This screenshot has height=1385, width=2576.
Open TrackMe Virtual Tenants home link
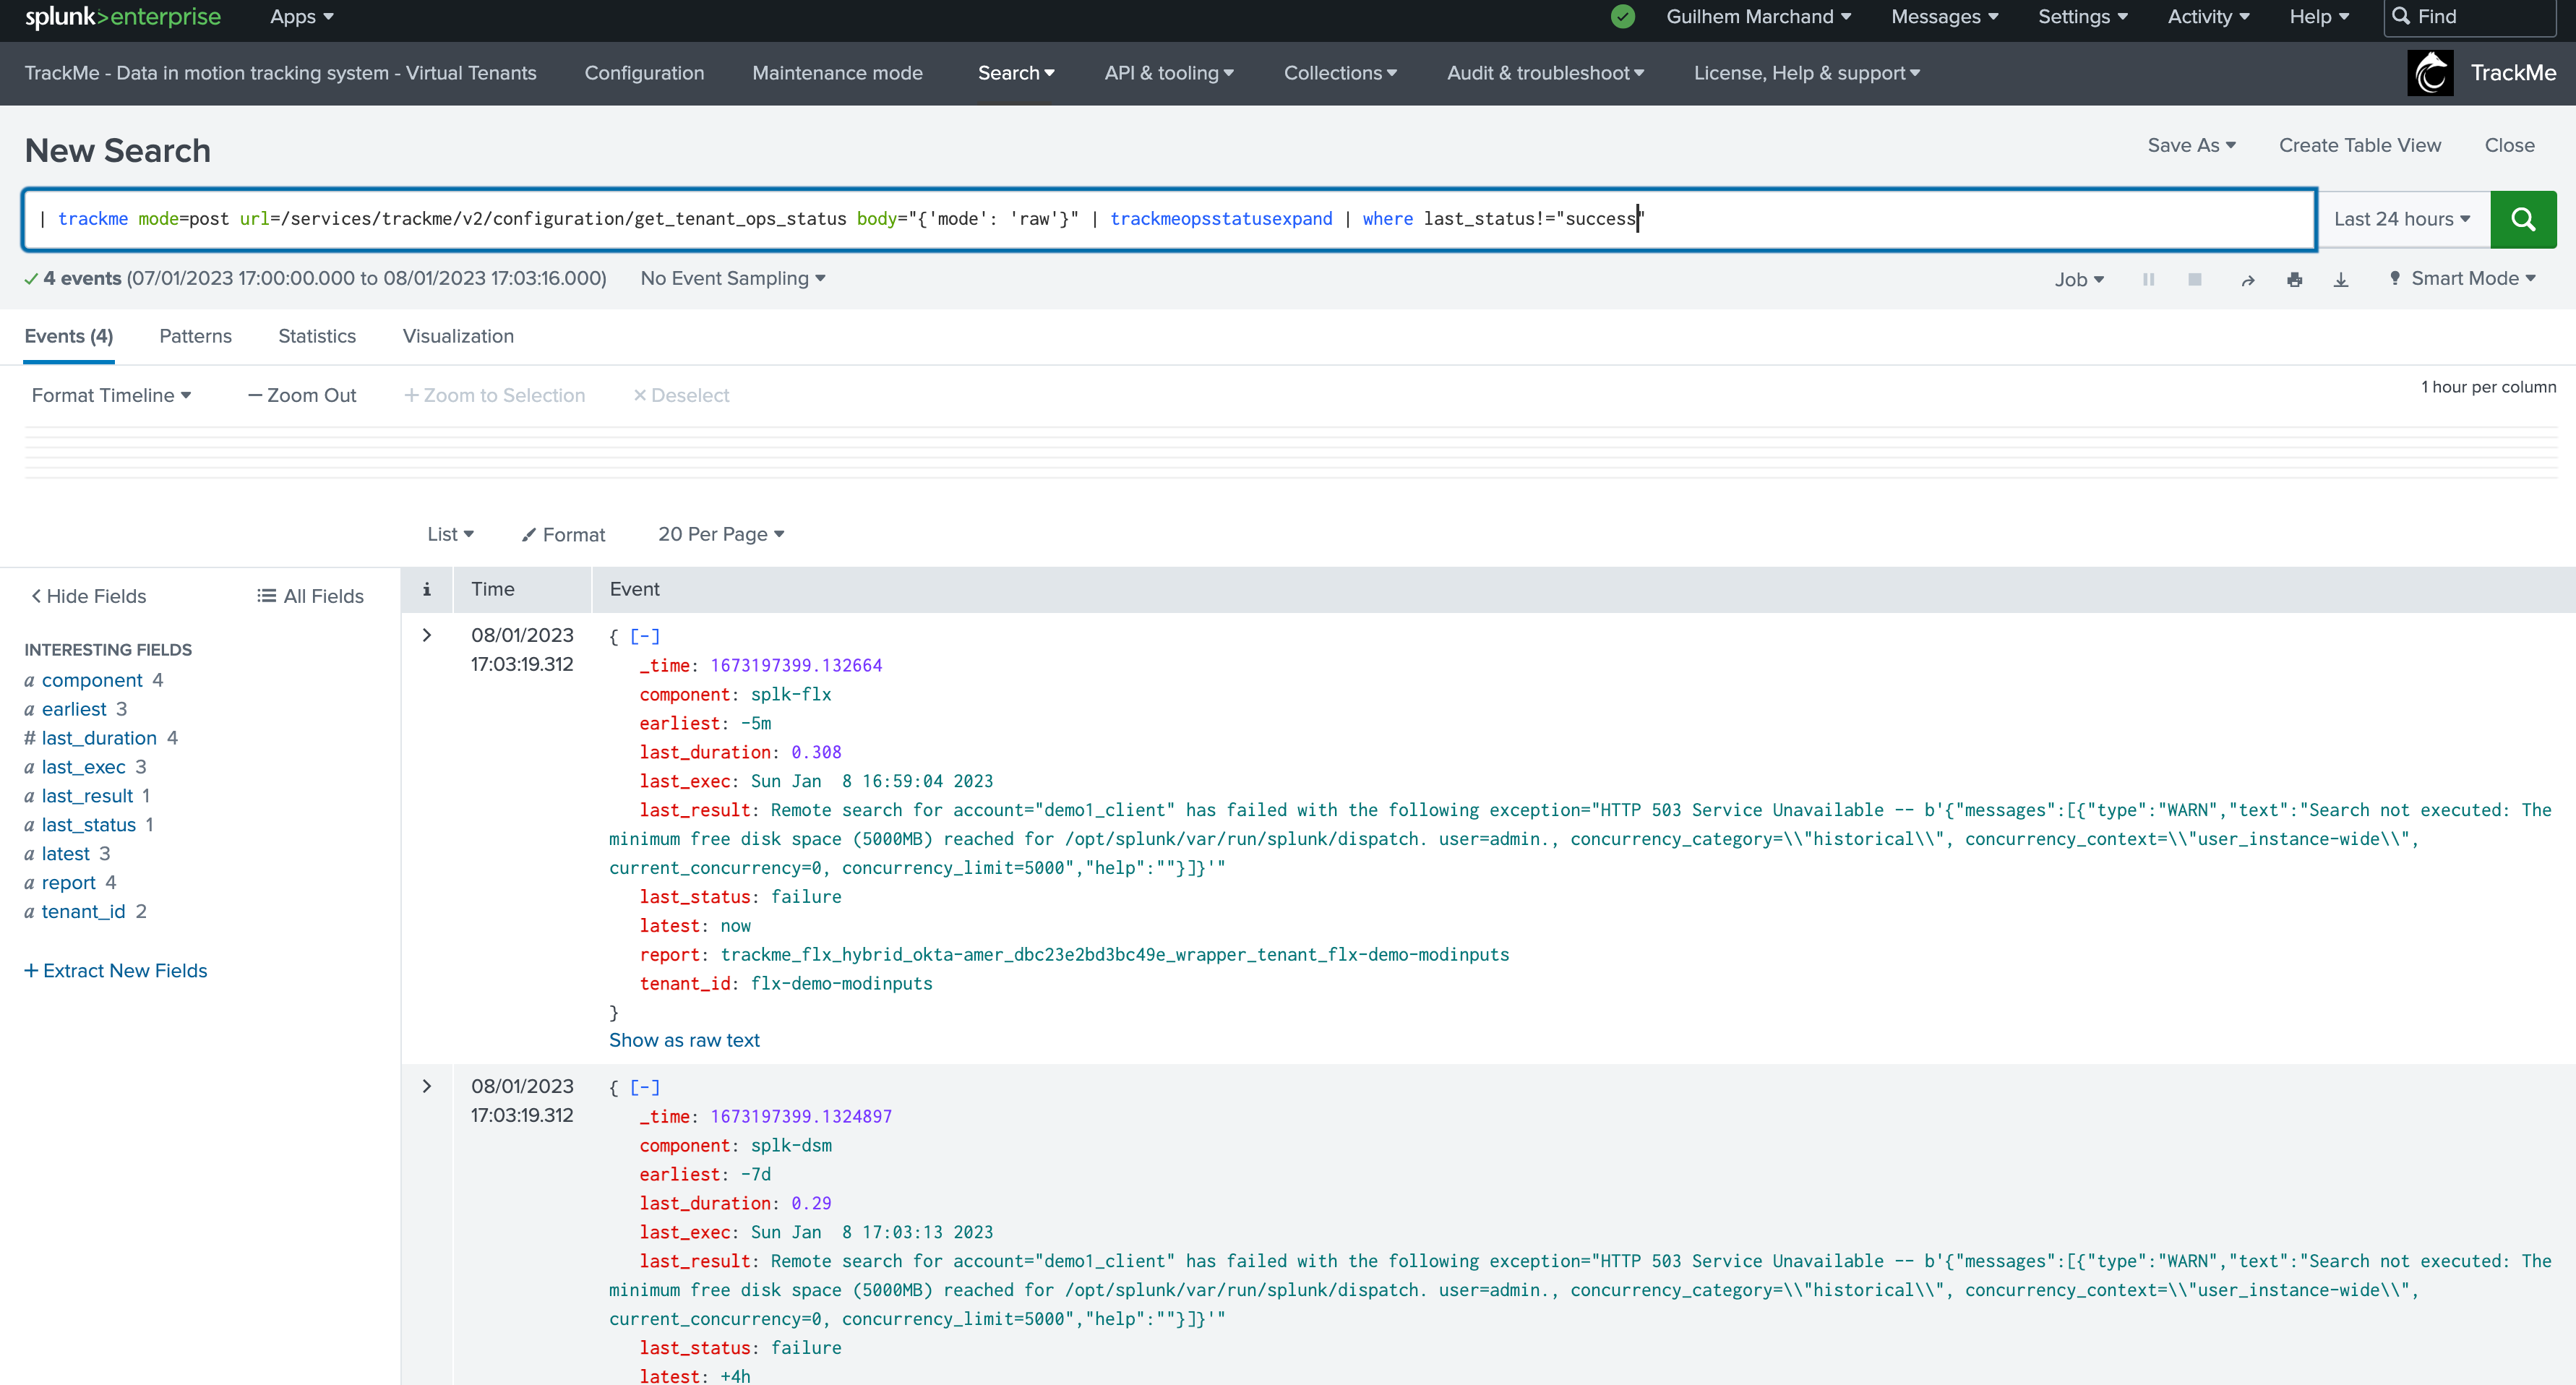pyautogui.click(x=280, y=73)
